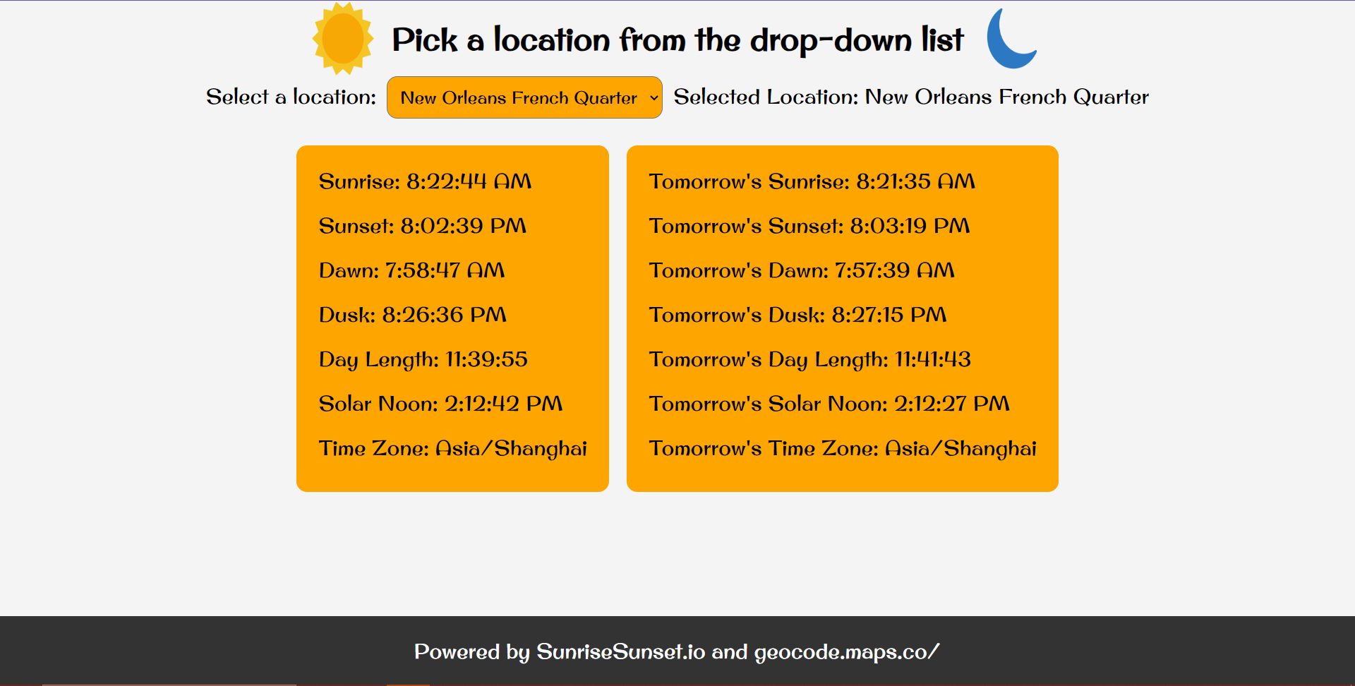Click today's Sunset time
Viewport: 1355px width, 686px height.
[x=423, y=226]
